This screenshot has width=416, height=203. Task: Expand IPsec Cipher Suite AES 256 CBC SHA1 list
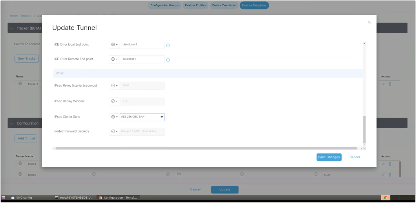[142, 117]
